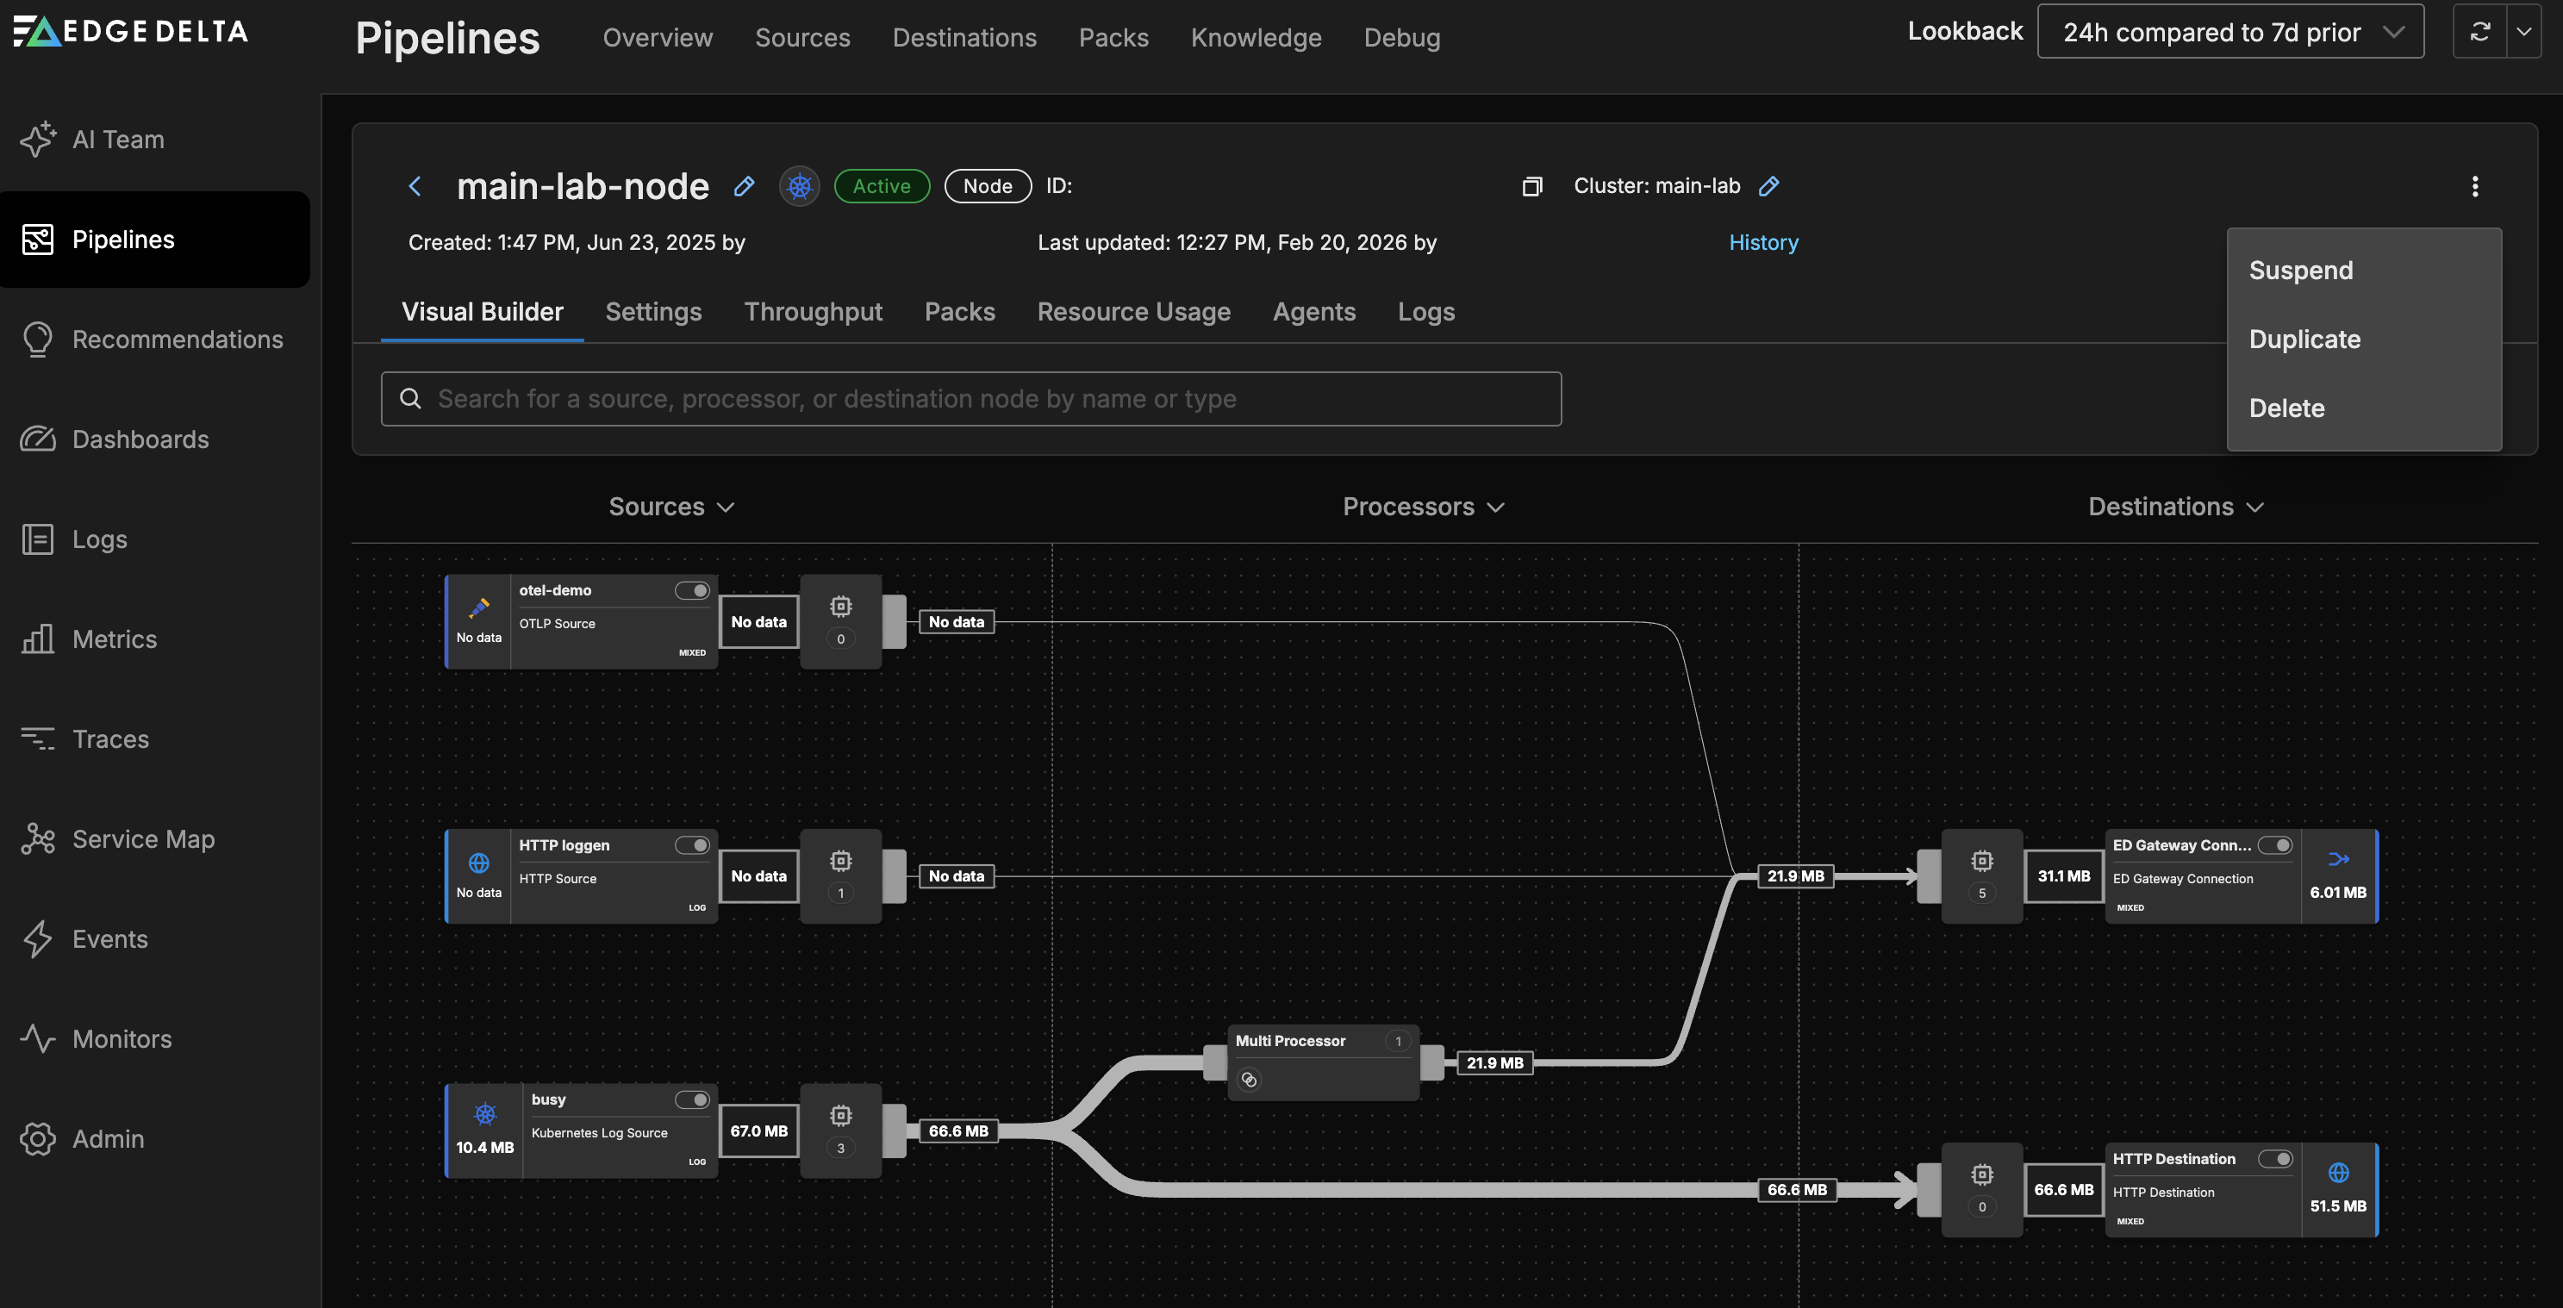
Task: Toggle the otel-demo source switch
Action: (691, 591)
